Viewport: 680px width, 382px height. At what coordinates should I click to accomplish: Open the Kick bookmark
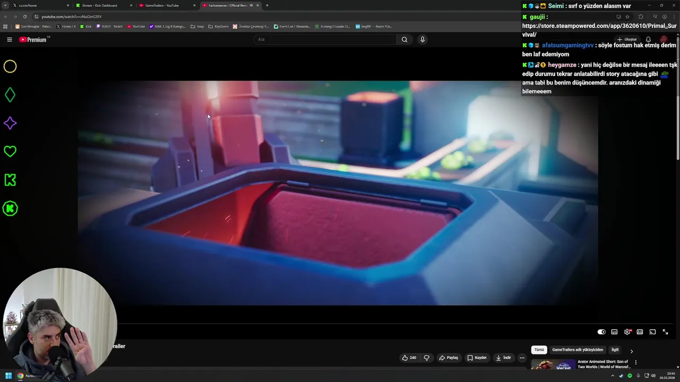[86, 26]
